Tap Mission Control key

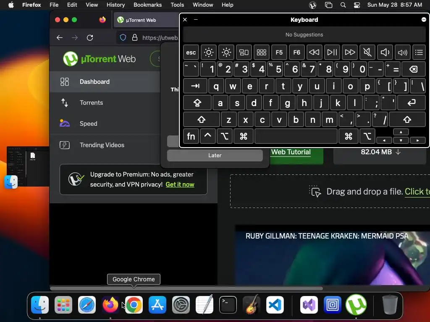pyautogui.click(x=244, y=52)
